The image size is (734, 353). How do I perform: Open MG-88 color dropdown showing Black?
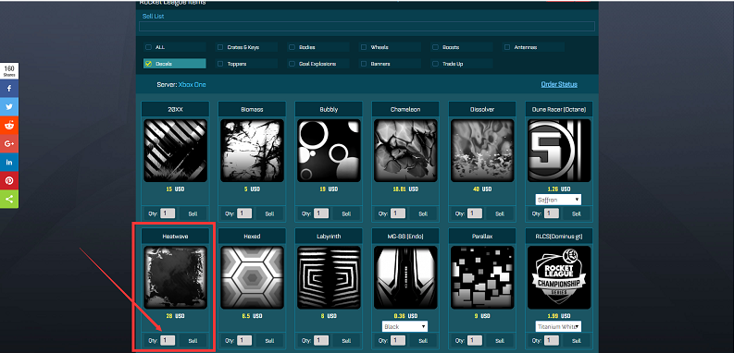404,327
